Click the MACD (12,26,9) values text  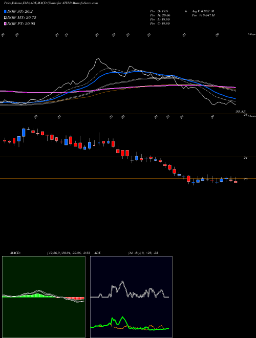tap(68, 253)
